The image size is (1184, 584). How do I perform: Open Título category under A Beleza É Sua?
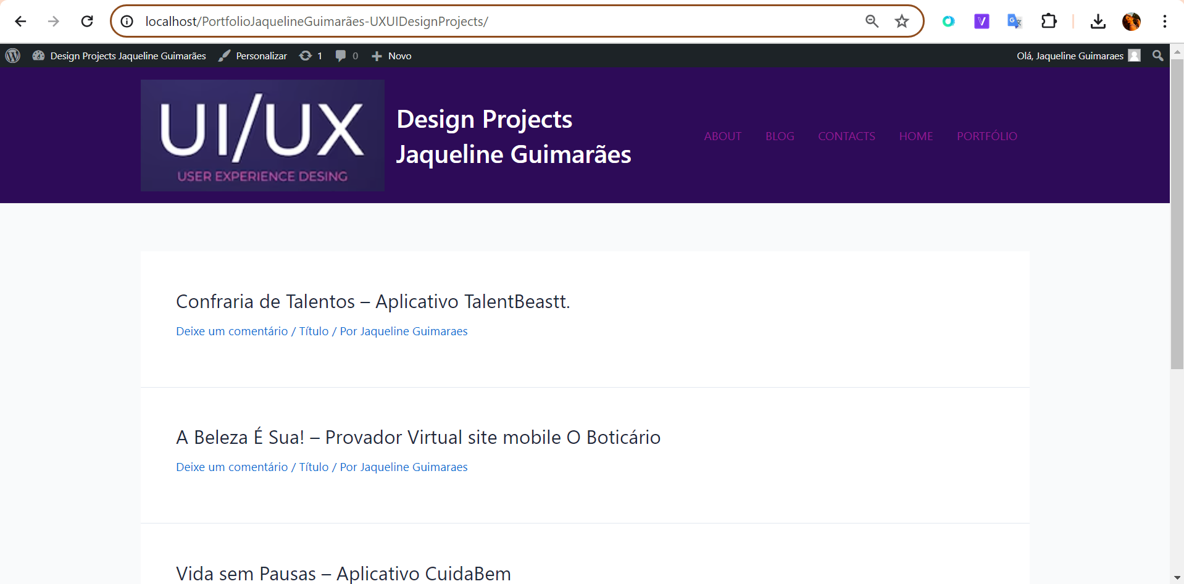tap(314, 467)
